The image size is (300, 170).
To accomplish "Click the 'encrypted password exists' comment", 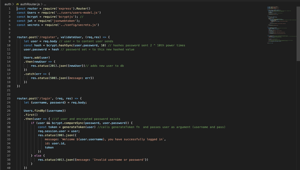I will pos(86,119).
